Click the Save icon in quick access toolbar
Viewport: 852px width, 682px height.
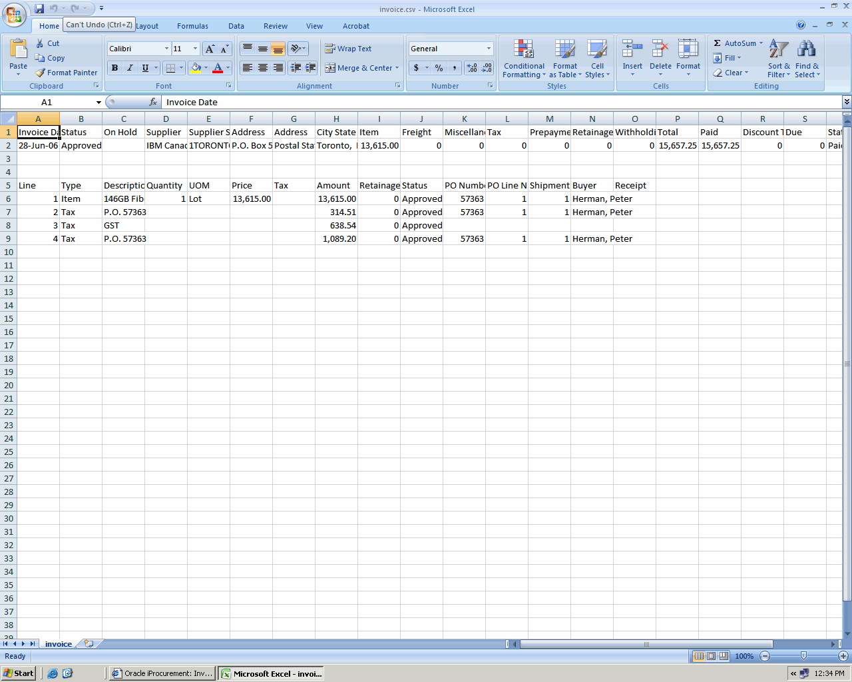[39, 9]
